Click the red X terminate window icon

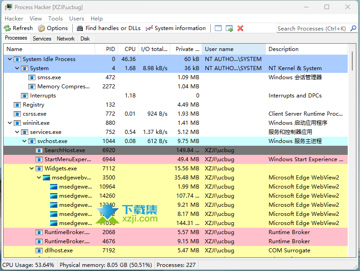tap(240, 28)
